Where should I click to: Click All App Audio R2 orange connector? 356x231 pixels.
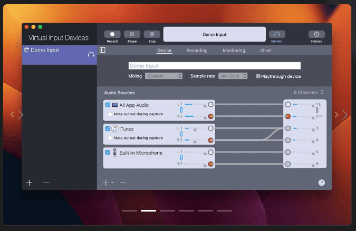click(210, 116)
